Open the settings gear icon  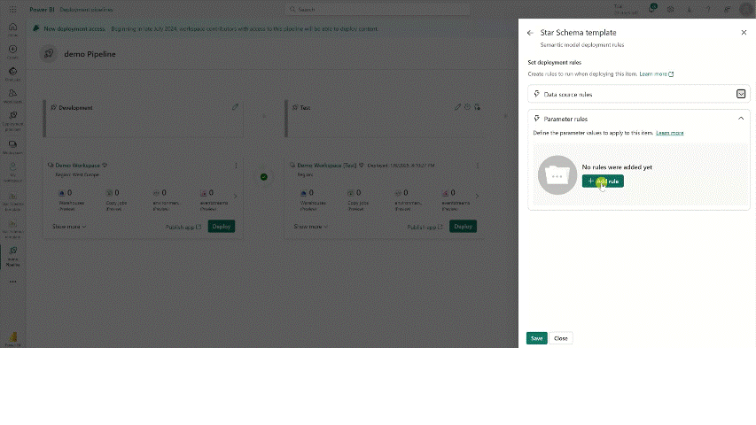(x=671, y=10)
